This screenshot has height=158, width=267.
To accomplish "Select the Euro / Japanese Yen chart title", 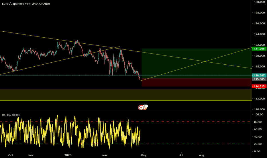I will pos(26,4).
